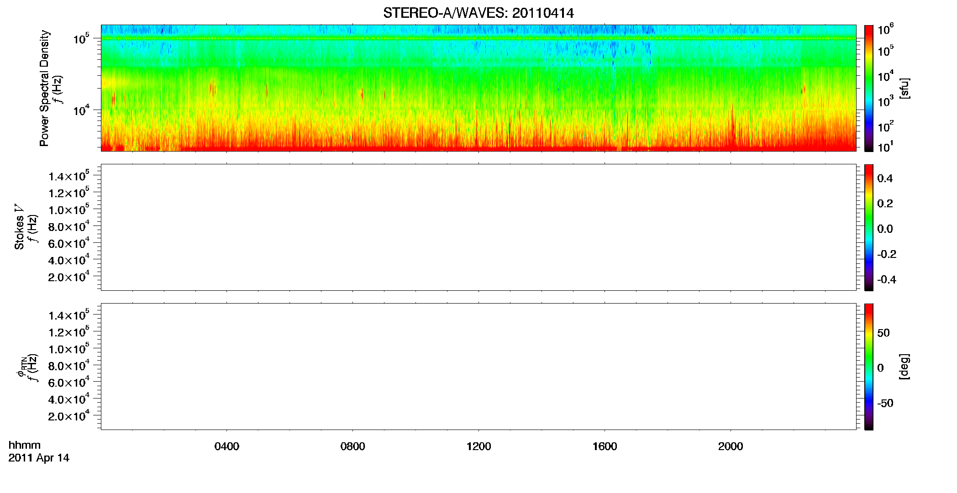Image resolution: width=957 pixels, height=493 pixels.
Task: Click the hhmm time format label
Action: point(25,445)
